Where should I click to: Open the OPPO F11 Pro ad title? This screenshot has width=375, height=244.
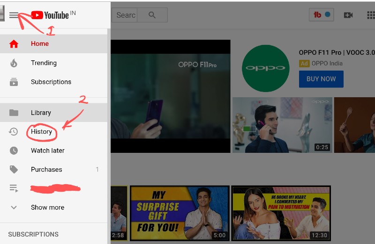click(337, 52)
